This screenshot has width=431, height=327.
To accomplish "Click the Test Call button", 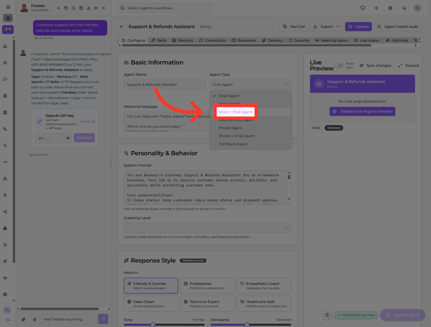I will click(294, 27).
